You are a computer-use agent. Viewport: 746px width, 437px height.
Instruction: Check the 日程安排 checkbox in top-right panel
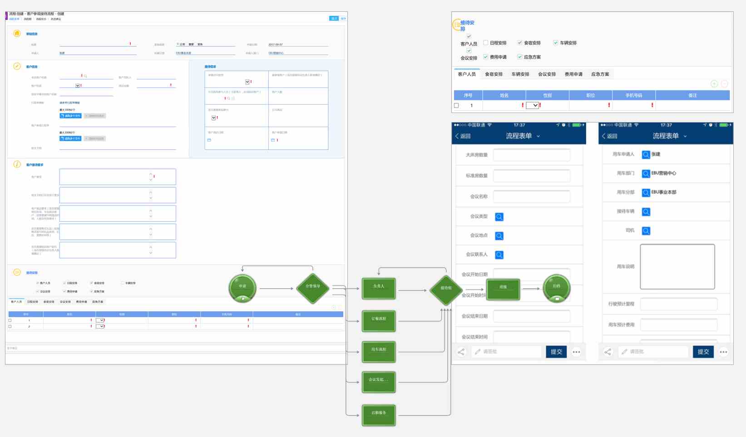[486, 43]
